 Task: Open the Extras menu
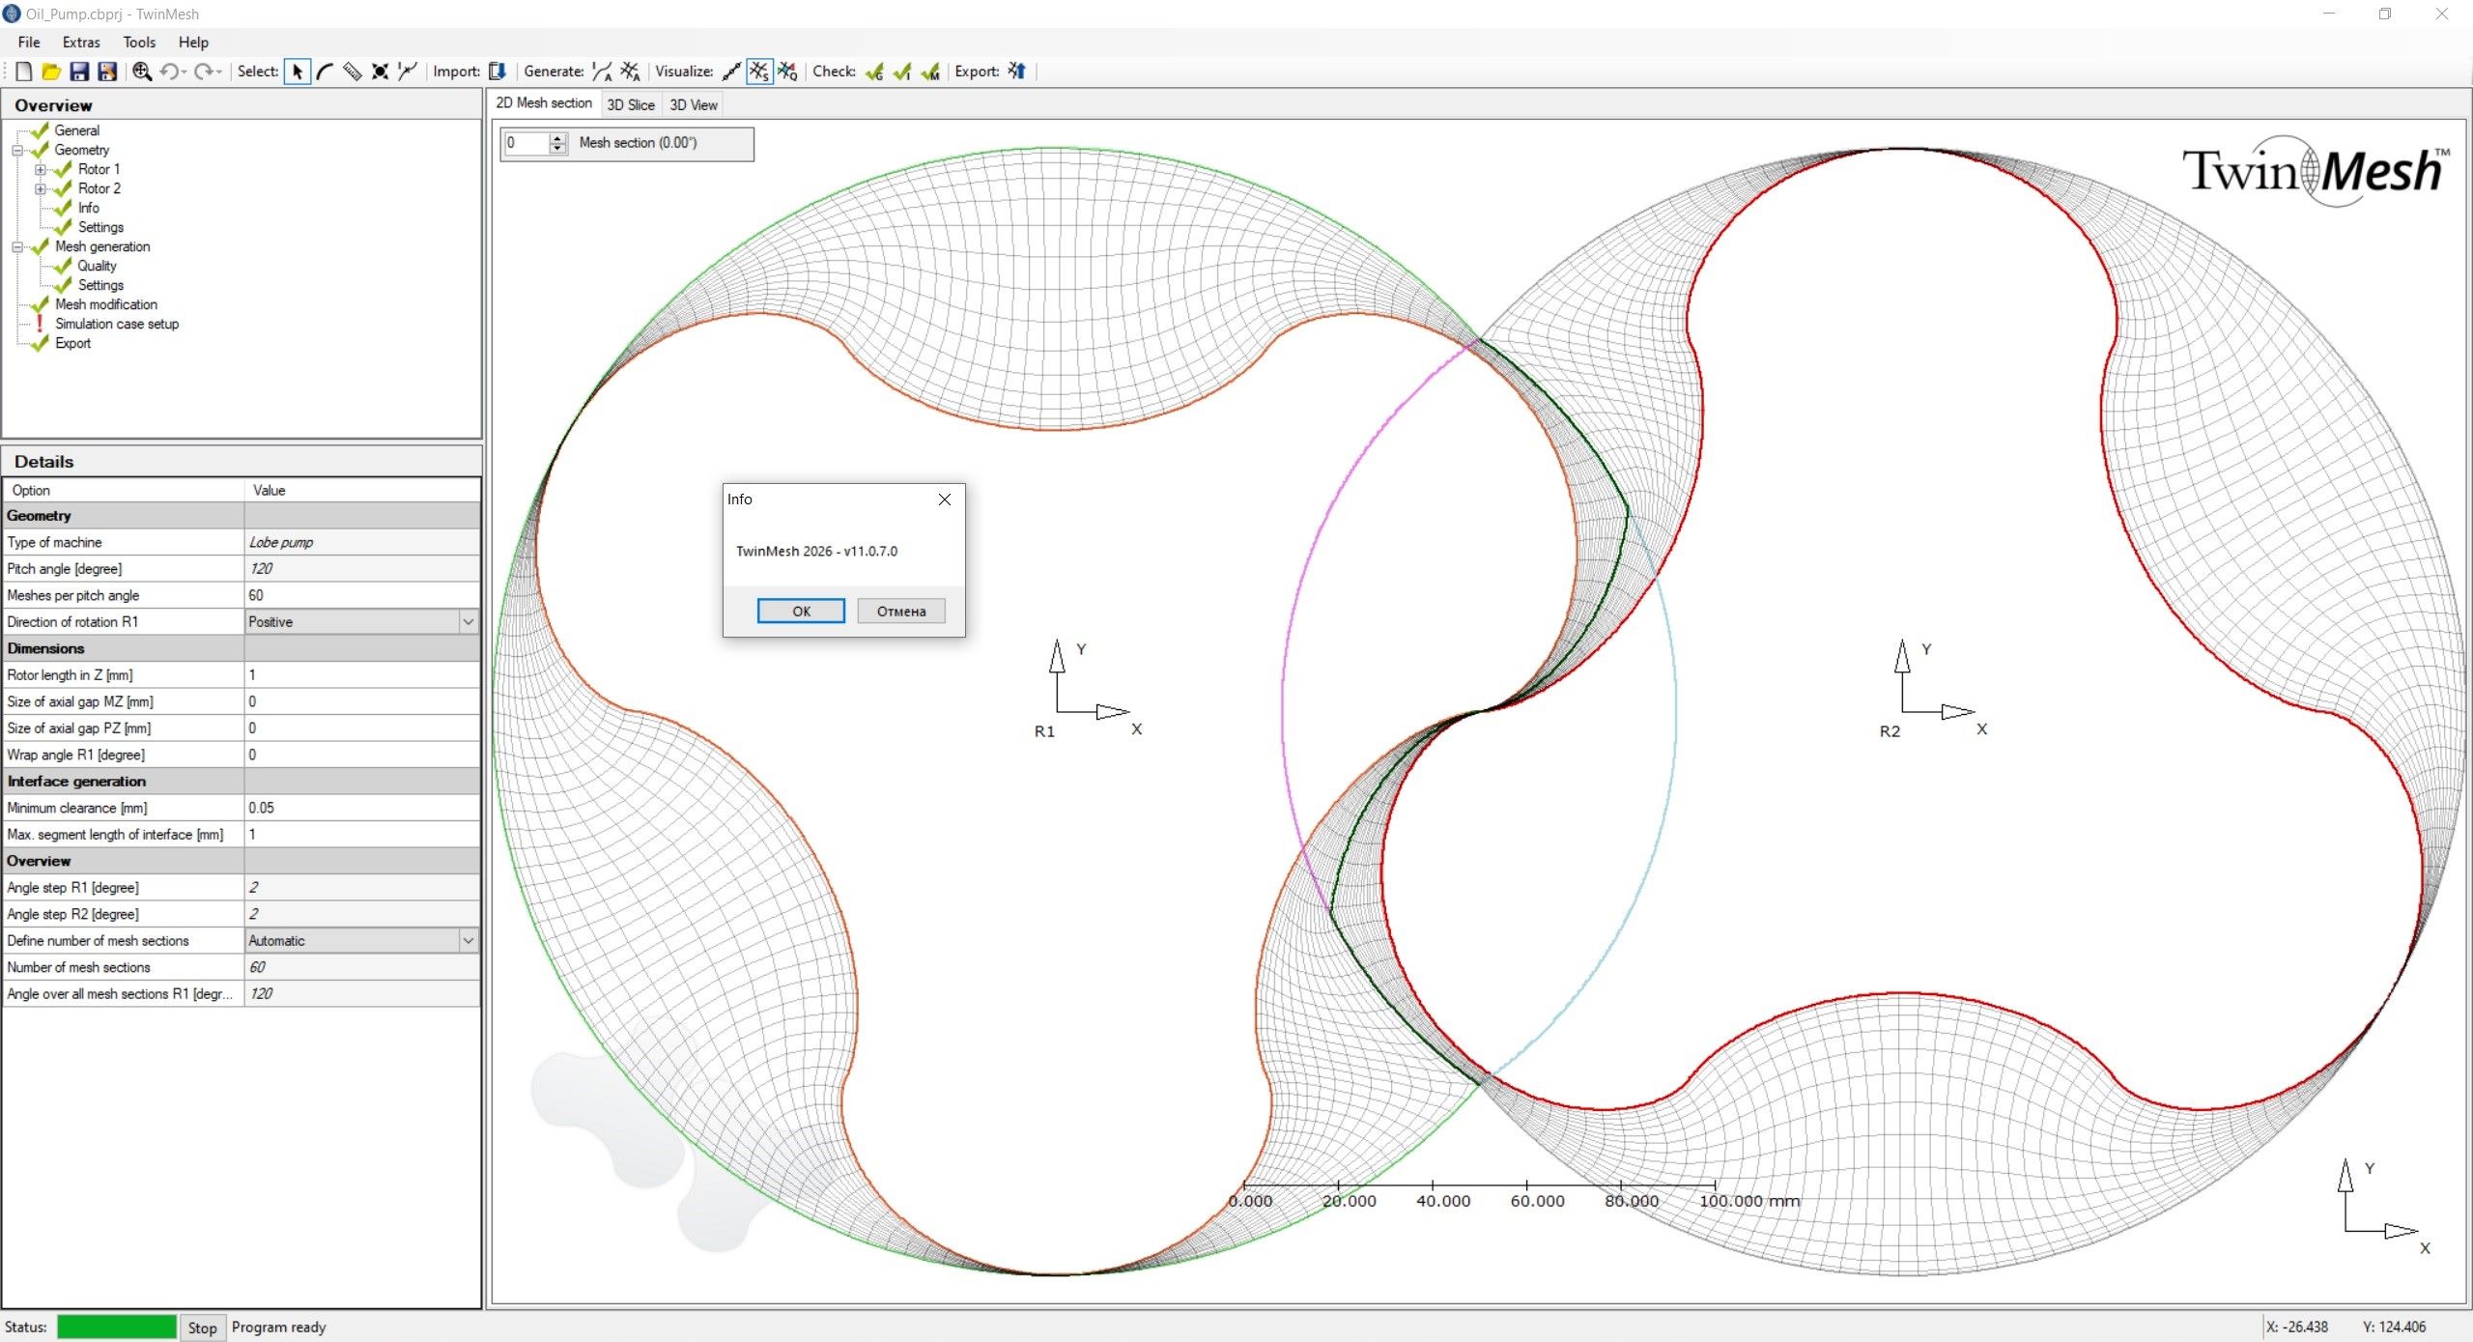[81, 43]
